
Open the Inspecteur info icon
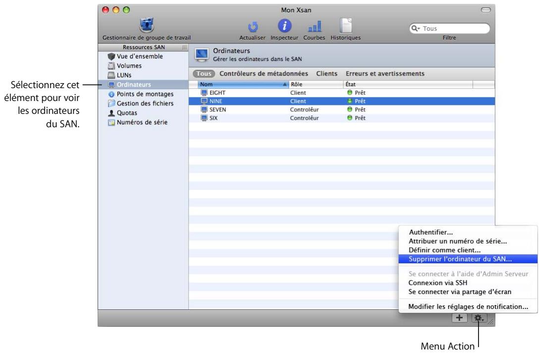coord(284,26)
